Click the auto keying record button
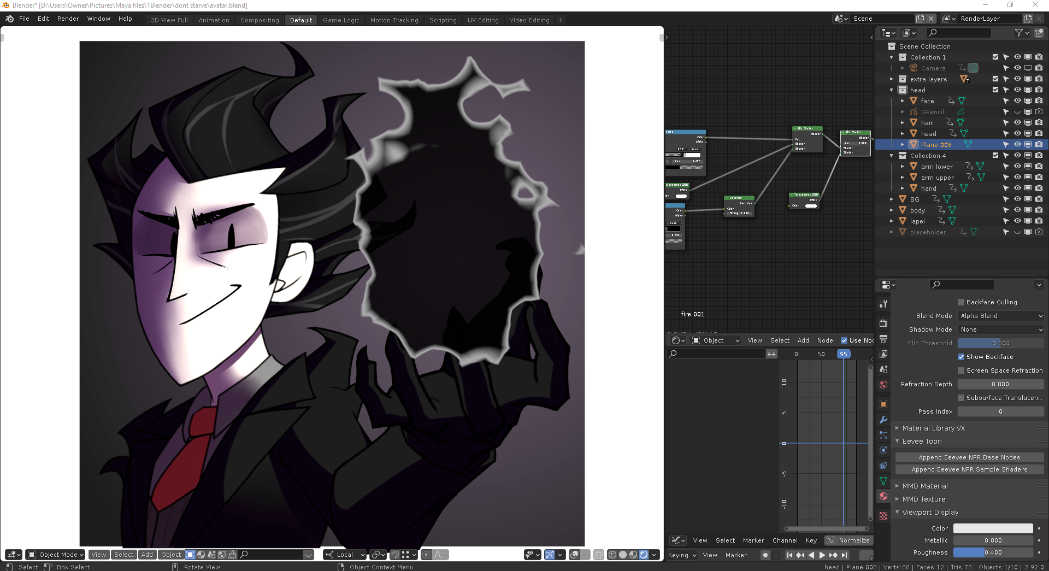 pyautogui.click(x=765, y=555)
